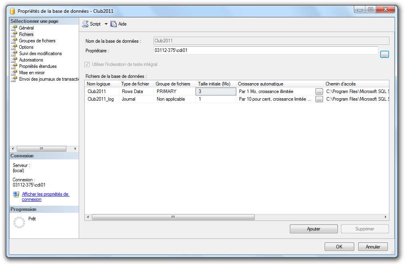This screenshot has height=264, width=407.
Task: Click the Taille initiale cell for Club2011
Action: [x=215, y=91]
